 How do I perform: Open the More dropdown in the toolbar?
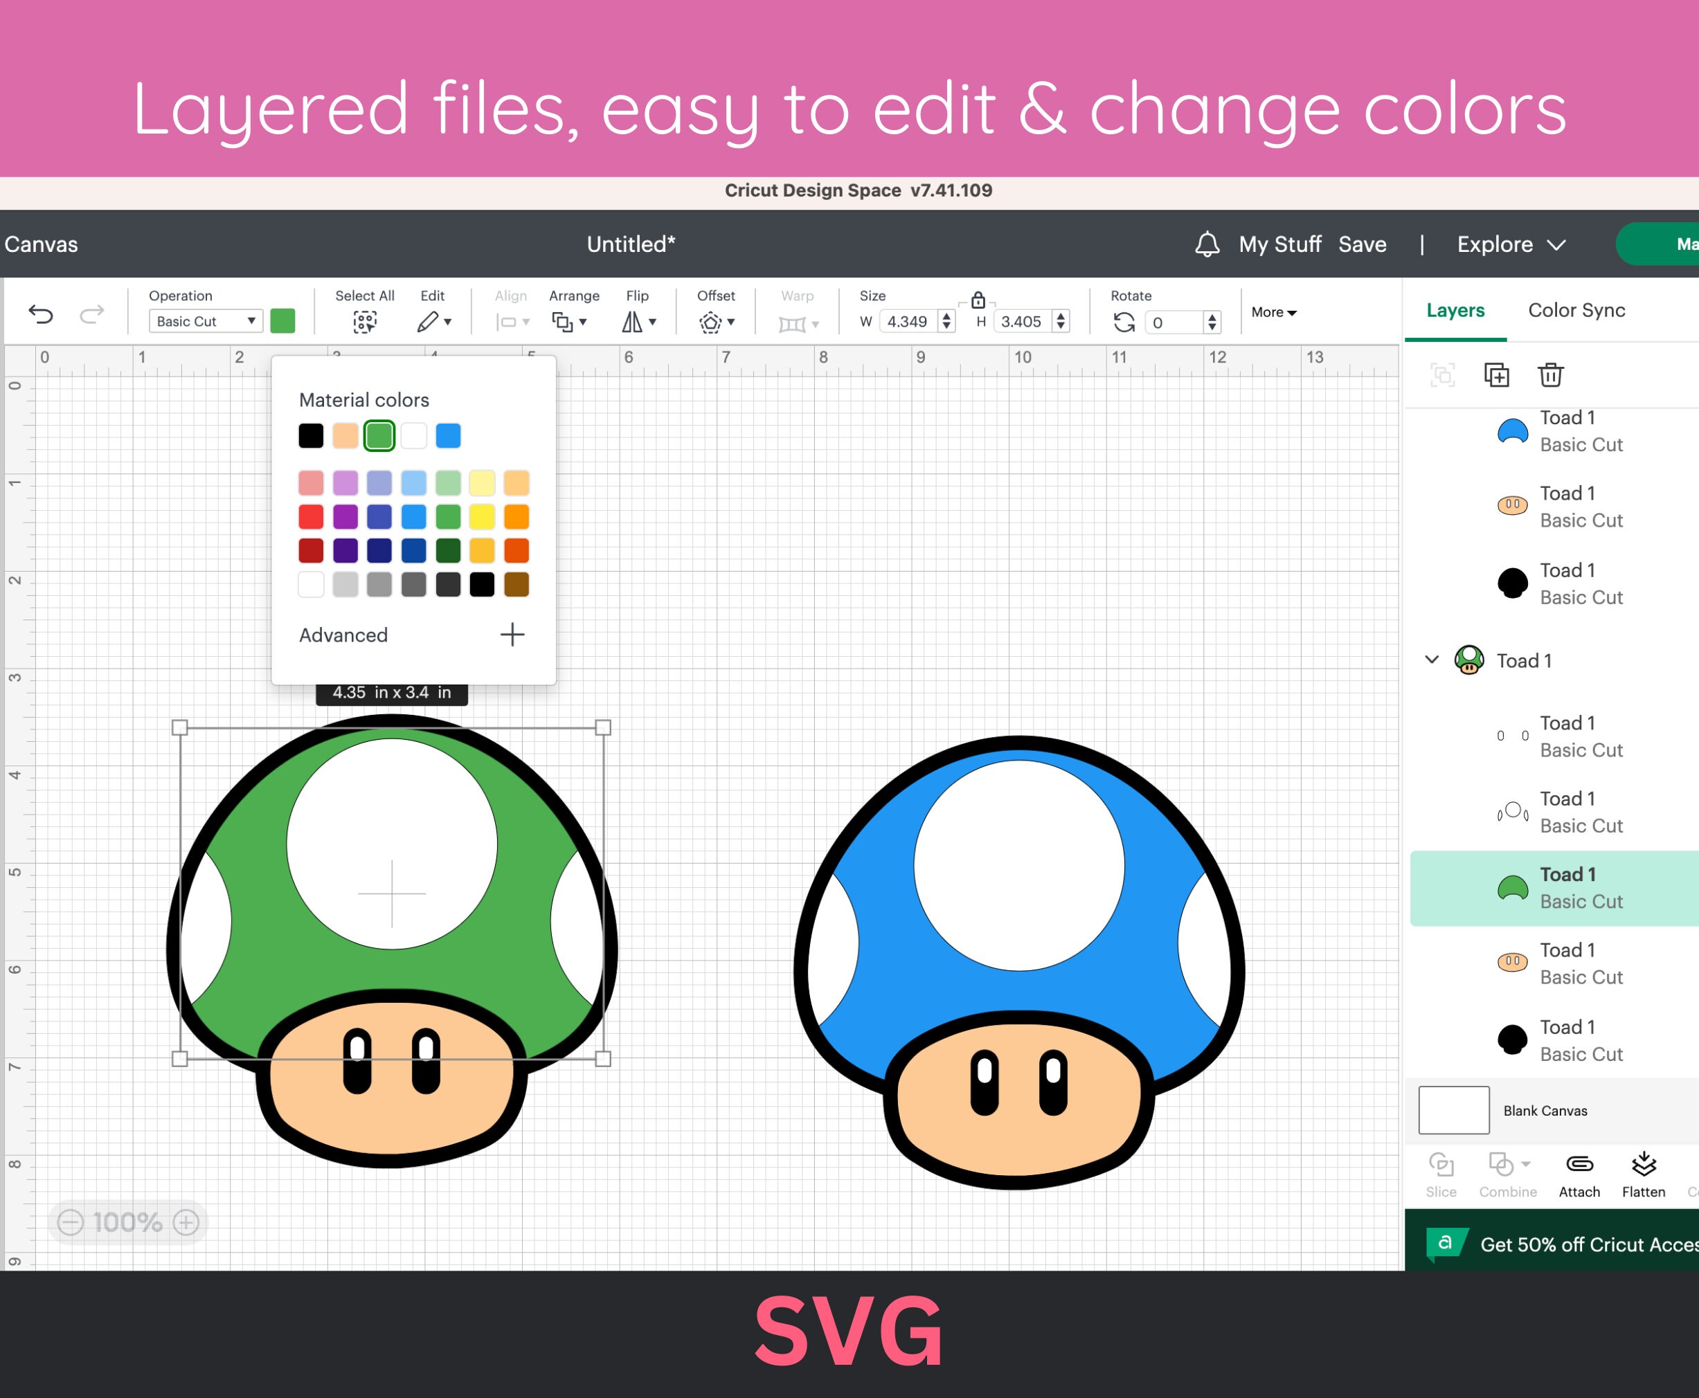click(1271, 312)
